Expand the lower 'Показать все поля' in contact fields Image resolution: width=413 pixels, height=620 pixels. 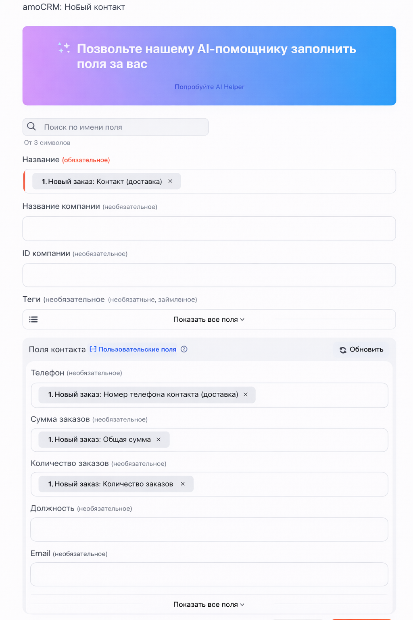coord(209,605)
